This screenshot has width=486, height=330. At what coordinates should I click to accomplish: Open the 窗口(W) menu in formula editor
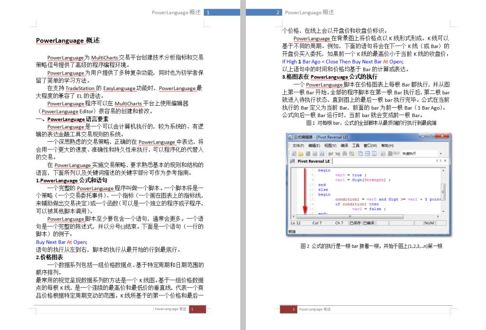pyautogui.click(x=370, y=146)
